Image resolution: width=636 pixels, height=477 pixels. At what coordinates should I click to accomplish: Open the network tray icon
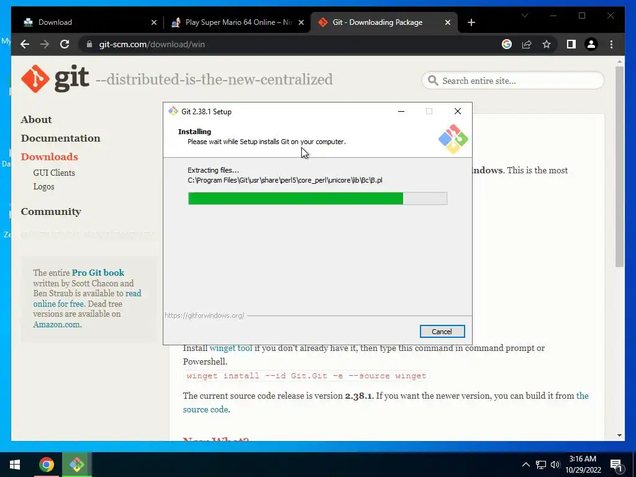coord(541,465)
